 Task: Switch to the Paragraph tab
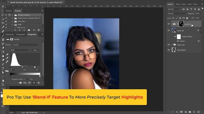[x=20, y=35]
